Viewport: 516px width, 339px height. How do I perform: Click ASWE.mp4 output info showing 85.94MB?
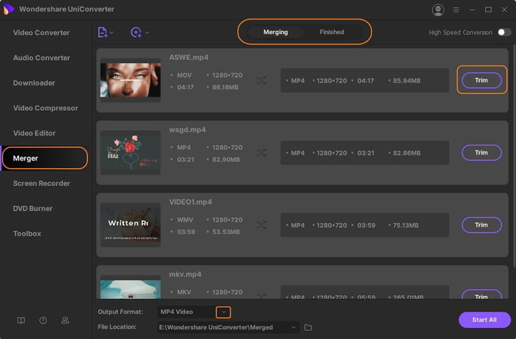[364, 80]
